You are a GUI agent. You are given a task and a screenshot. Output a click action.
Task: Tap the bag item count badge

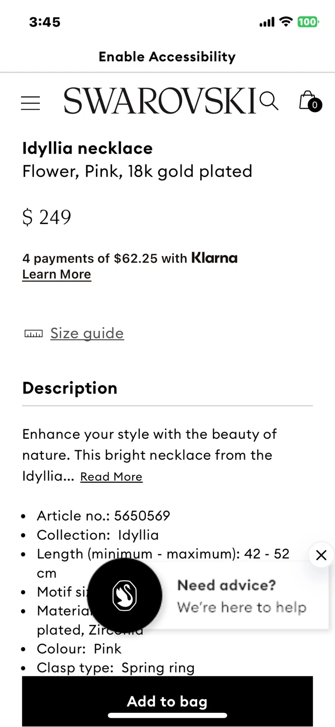click(x=315, y=105)
